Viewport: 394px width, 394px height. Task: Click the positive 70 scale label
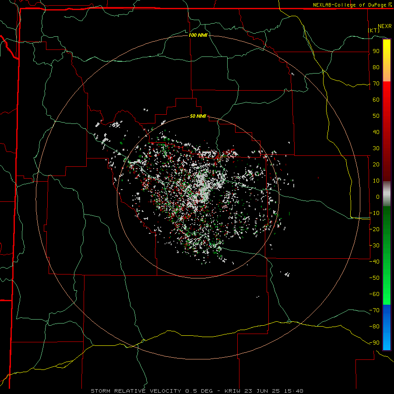point(376,84)
